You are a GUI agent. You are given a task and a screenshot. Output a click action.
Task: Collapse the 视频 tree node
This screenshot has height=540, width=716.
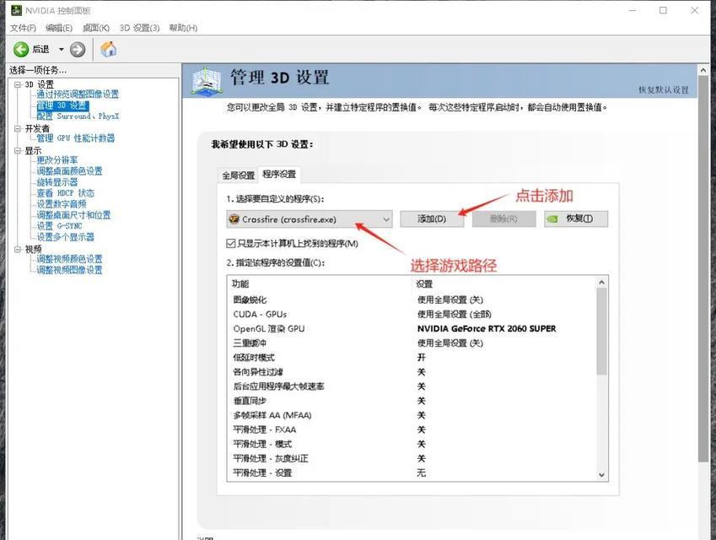click(x=18, y=249)
